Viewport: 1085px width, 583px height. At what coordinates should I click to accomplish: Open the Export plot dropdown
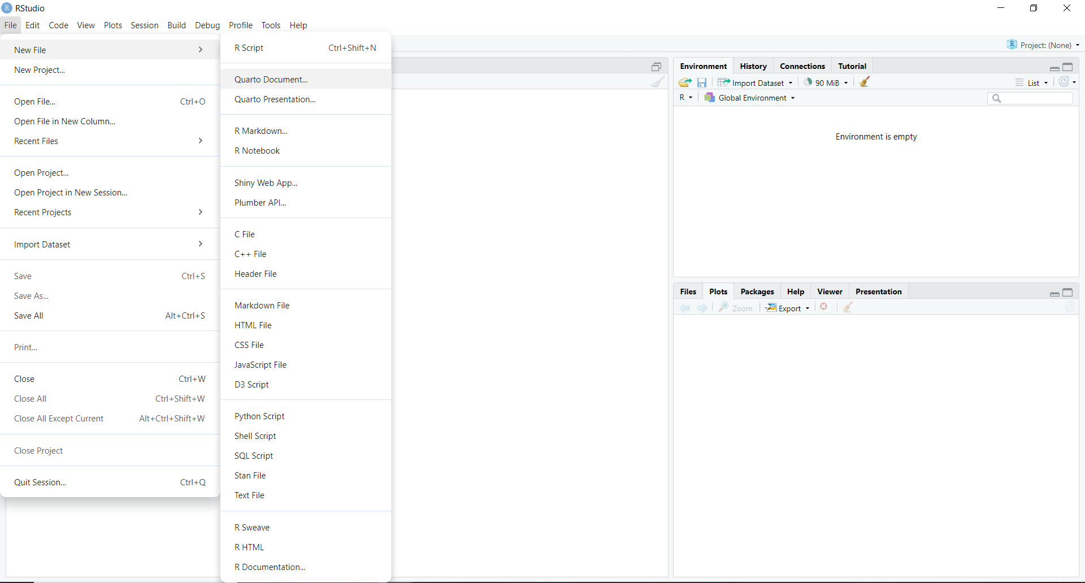click(x=788, y=308)
